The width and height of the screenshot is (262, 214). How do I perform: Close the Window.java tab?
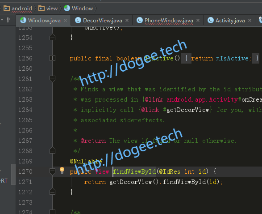click(66, 20)
